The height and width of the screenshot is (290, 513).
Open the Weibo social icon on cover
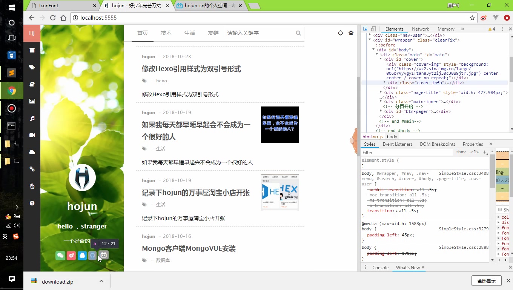(x=71, y=256)
